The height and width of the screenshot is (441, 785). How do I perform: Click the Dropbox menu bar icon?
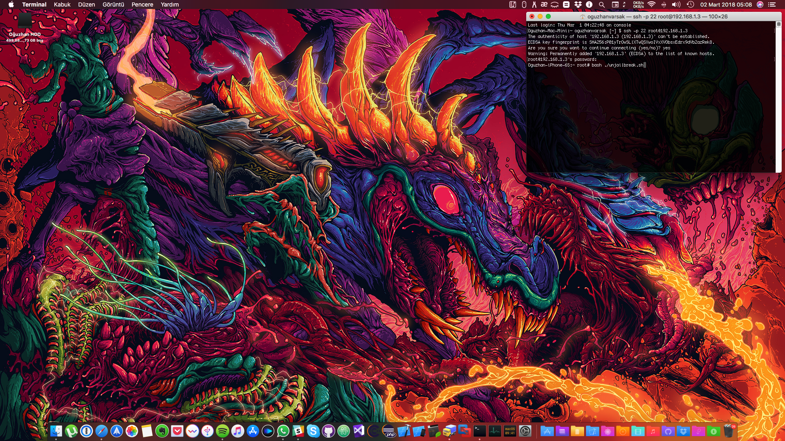tap(578, 4)
